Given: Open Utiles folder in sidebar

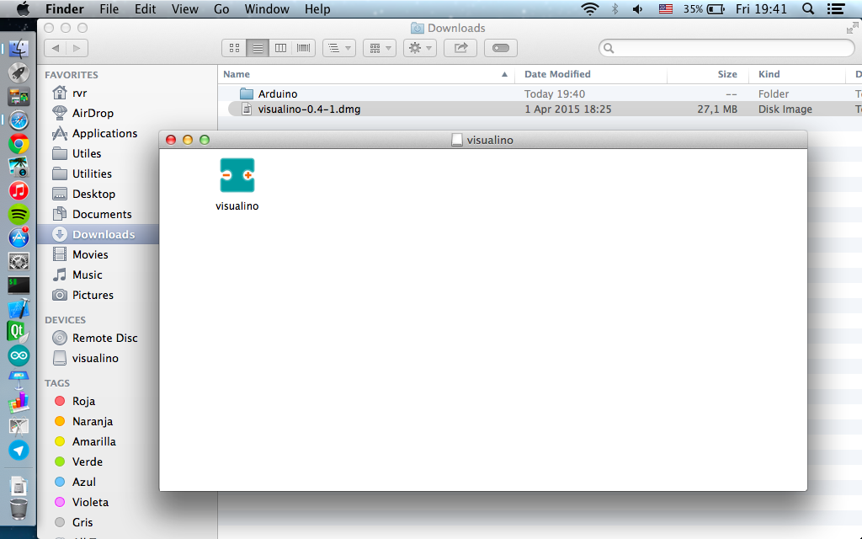Looking at the screenshot, I should [87, 153].
